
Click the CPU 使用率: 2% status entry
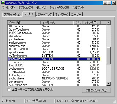[x=40, y=101]
